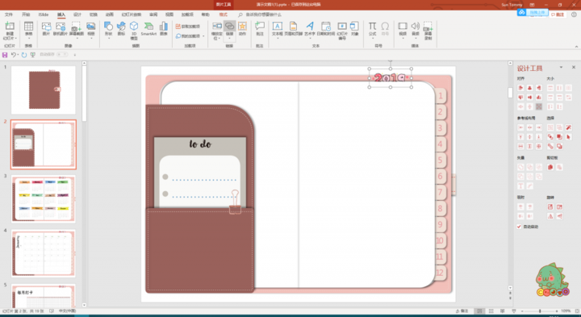Insert a SmartArt graphic
Image resolution: width=581 pixels, height=317 pixels.
click(148, 28)
